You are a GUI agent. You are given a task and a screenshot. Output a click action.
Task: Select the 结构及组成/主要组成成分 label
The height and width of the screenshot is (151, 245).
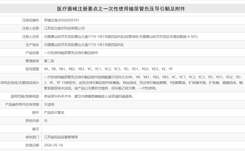(x=20, y=83)
